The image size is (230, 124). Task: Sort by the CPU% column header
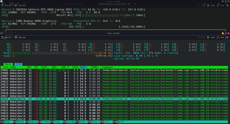pyautogui.click(x=75, y=67)
